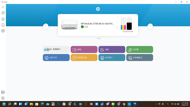
Task: Add a new printer with plus icon
Action: pyautogui.click(x=3, y=31)
